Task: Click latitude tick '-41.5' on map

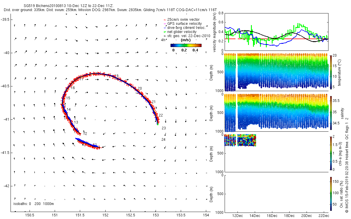Action: (x=5, y=153)
